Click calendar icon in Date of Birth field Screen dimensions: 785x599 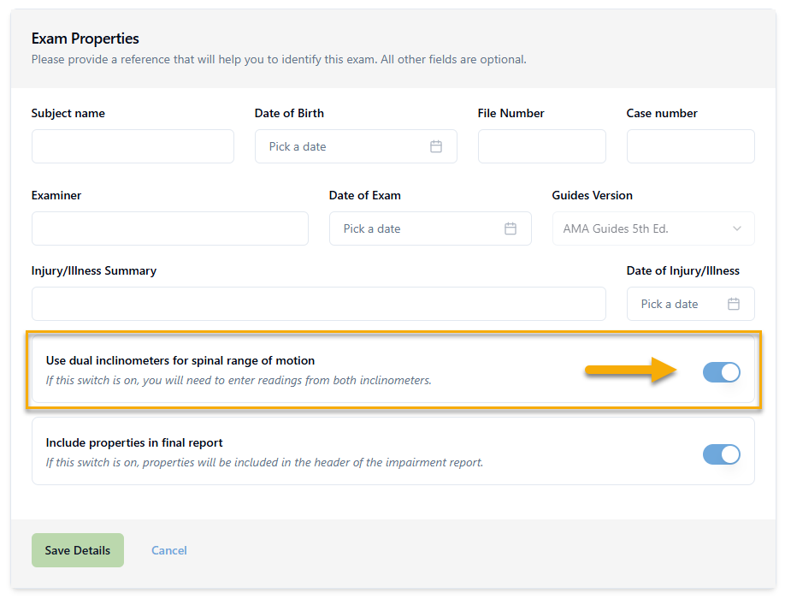[436, 146]
